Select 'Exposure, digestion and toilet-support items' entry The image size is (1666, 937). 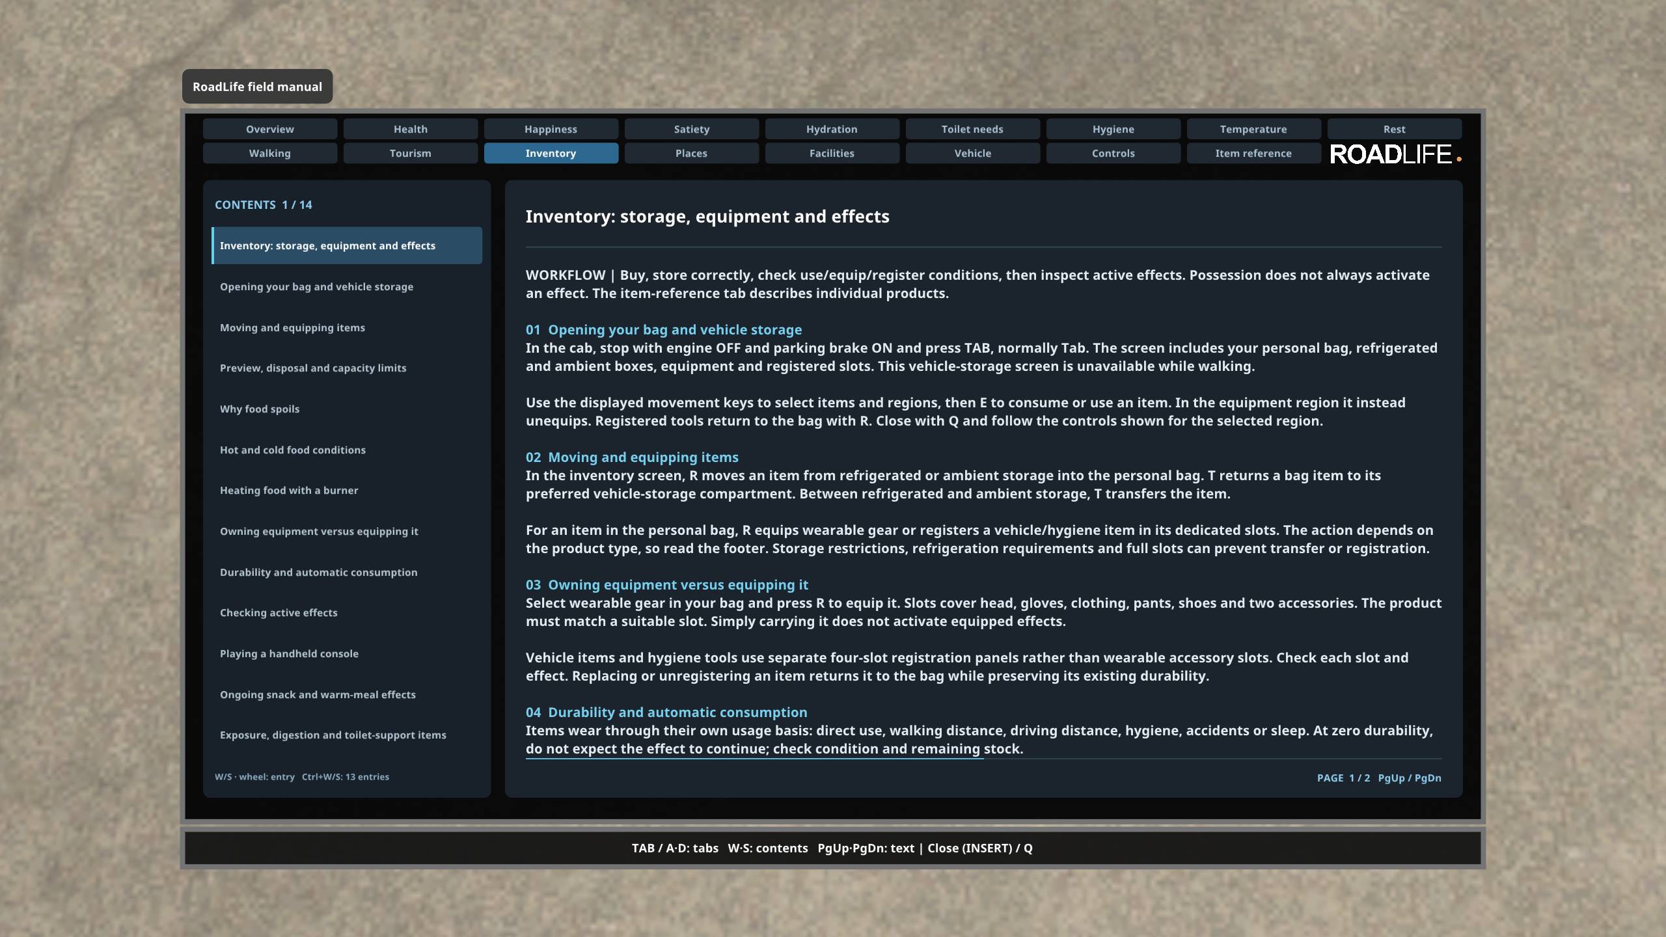(347, 735)
